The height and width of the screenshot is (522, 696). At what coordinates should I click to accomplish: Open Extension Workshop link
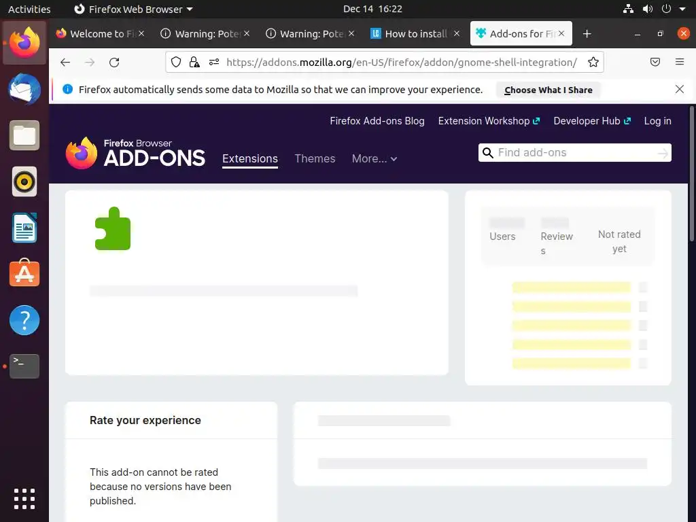tap(489, 121)
